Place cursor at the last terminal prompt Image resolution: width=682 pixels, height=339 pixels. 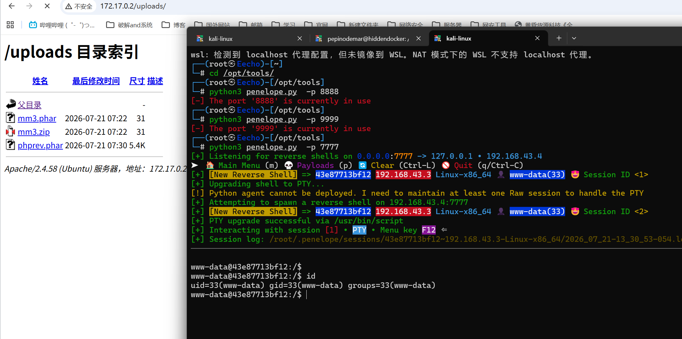(x=306, y=295)
